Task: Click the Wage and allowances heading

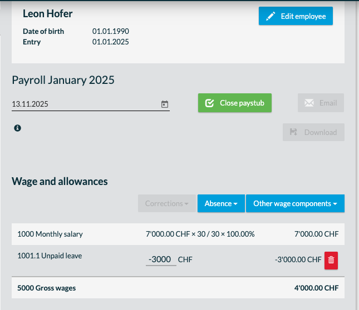Action: pyautogui.click(x=60, y=182)
